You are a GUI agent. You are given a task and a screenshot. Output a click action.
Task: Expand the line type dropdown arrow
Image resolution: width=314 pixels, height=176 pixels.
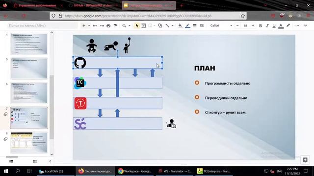172,25
